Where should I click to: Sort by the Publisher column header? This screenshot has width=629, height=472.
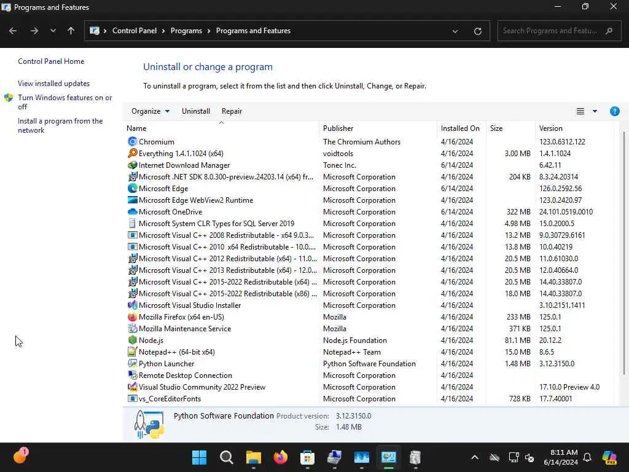(378, 128)
